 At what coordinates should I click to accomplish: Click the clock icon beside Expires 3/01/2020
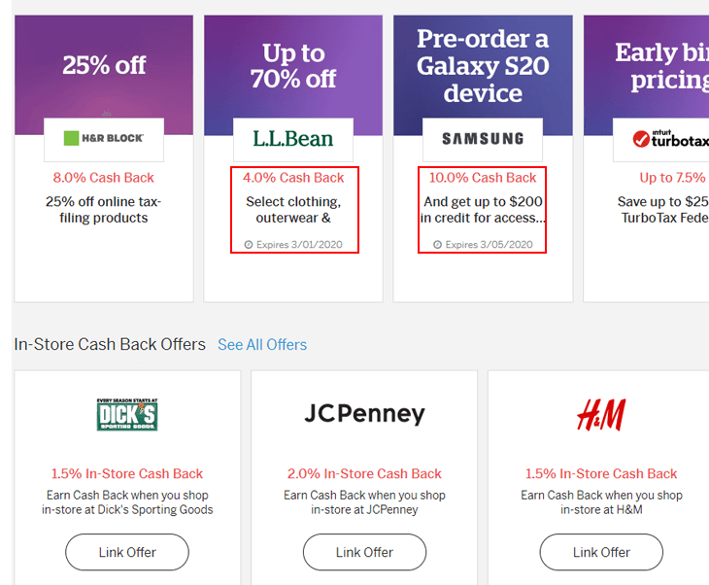[x=249, y=245]
